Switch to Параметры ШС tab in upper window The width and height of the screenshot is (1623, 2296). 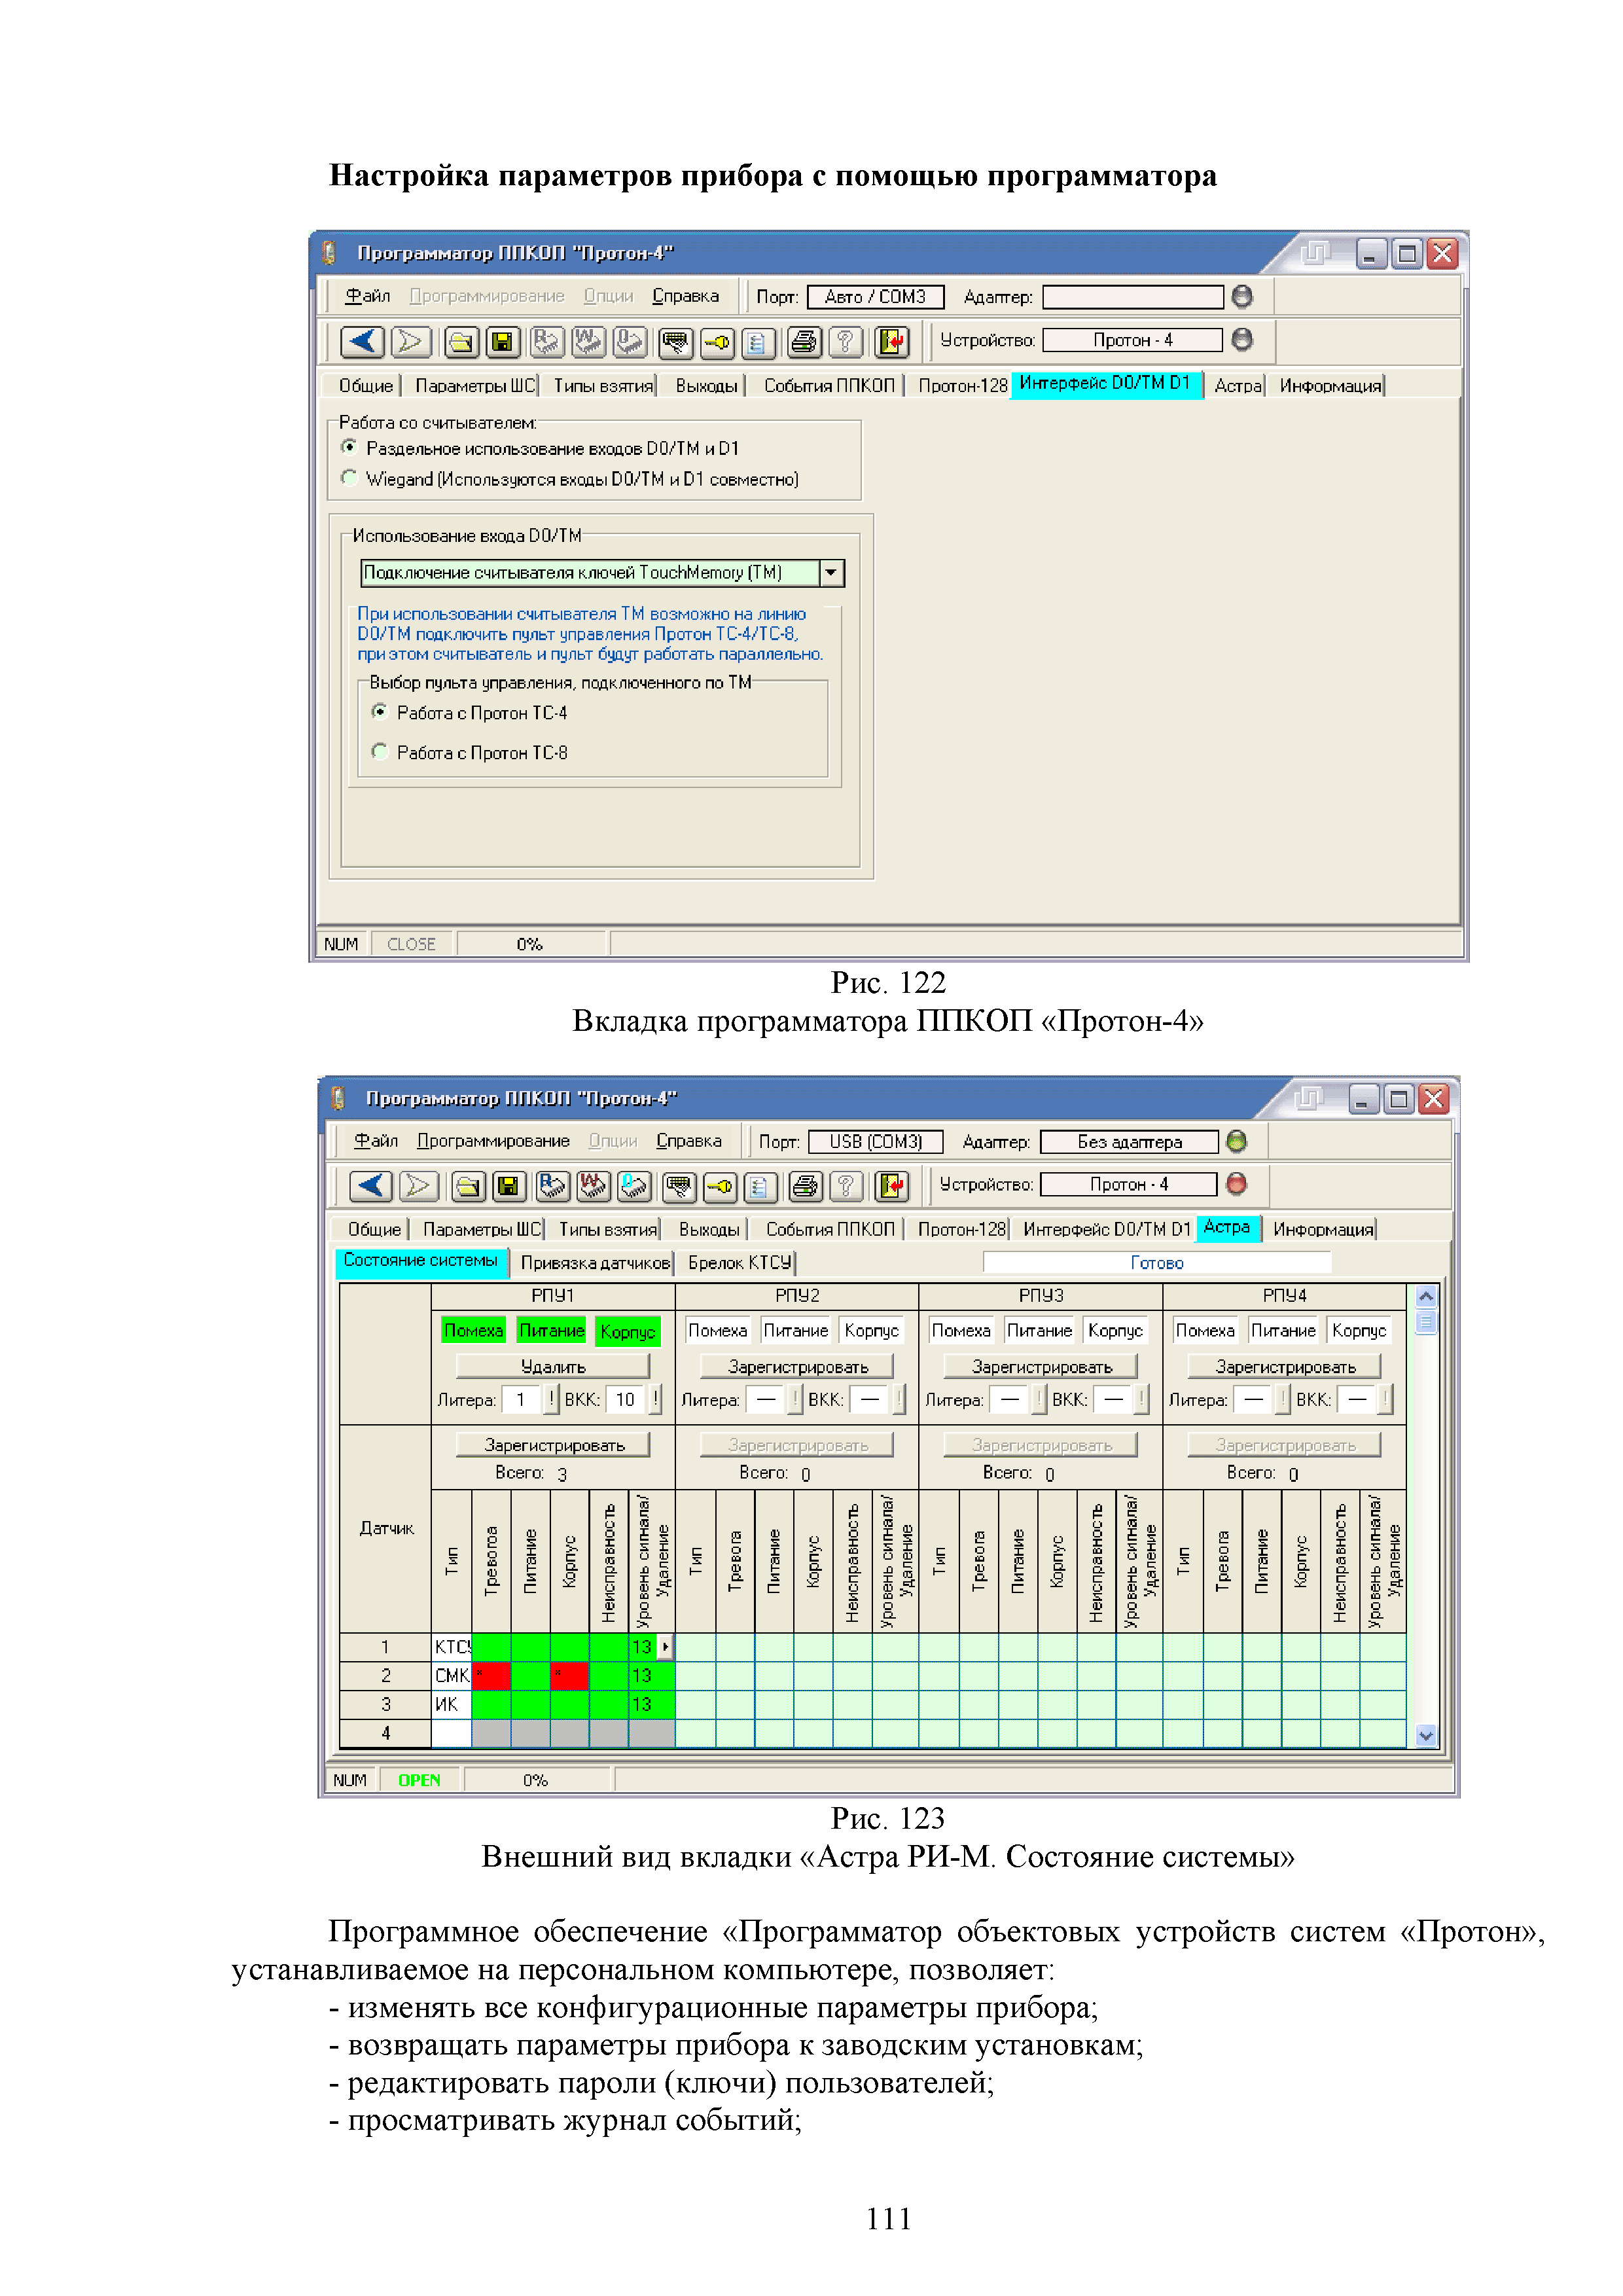tap(475, 385)
